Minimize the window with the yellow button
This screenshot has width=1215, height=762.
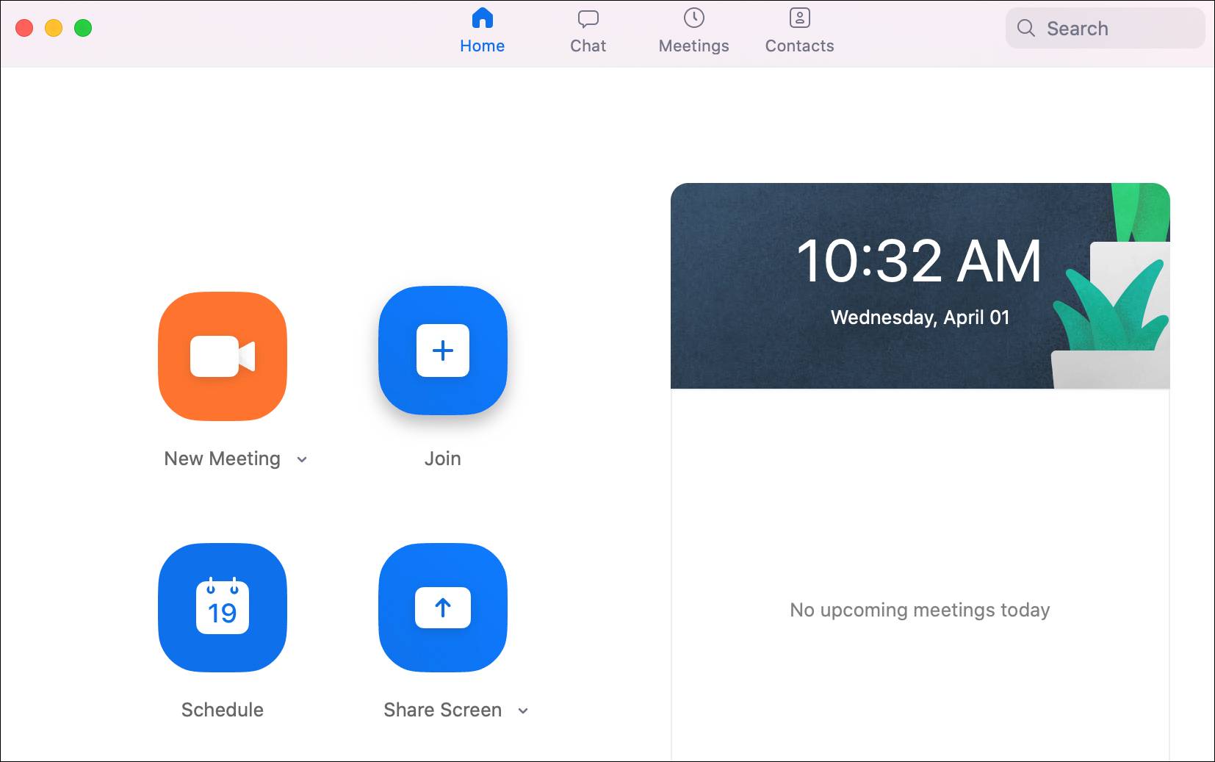tap(54, 28)
